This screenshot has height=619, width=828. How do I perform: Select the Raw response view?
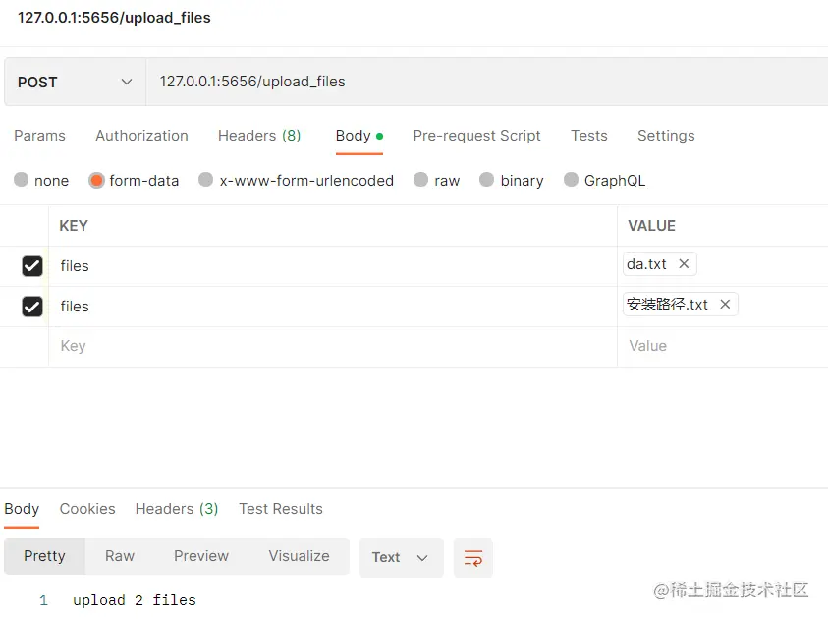click(120, 556)
